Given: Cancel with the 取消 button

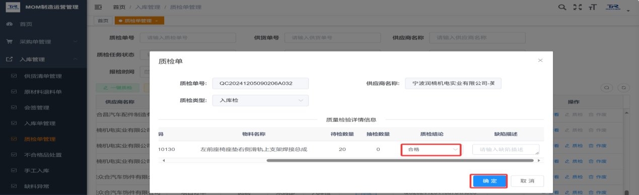Looking at the screenshot, I should pyautogui.click(x=527, y=181).
